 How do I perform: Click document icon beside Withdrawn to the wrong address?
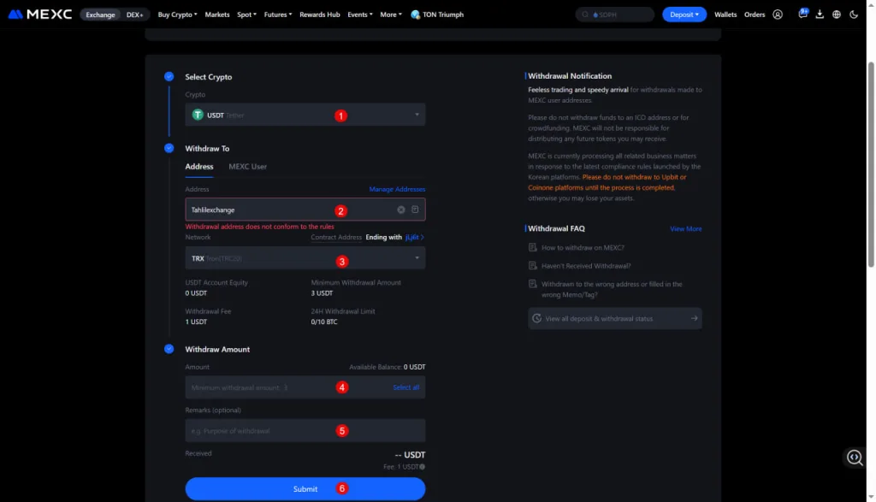pos(532,284)
